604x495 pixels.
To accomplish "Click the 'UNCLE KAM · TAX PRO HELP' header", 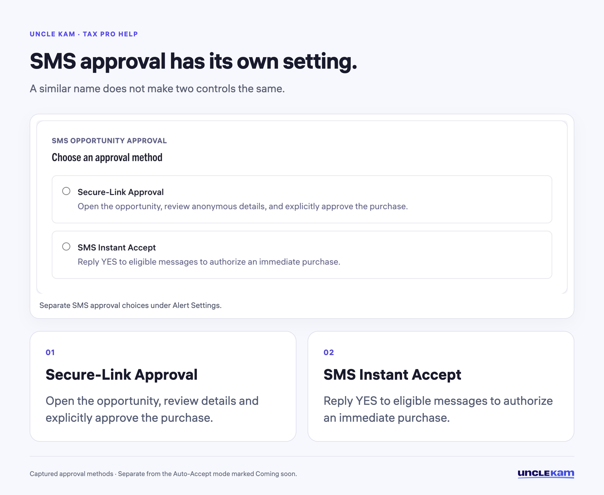I will [x=84, y=34].
